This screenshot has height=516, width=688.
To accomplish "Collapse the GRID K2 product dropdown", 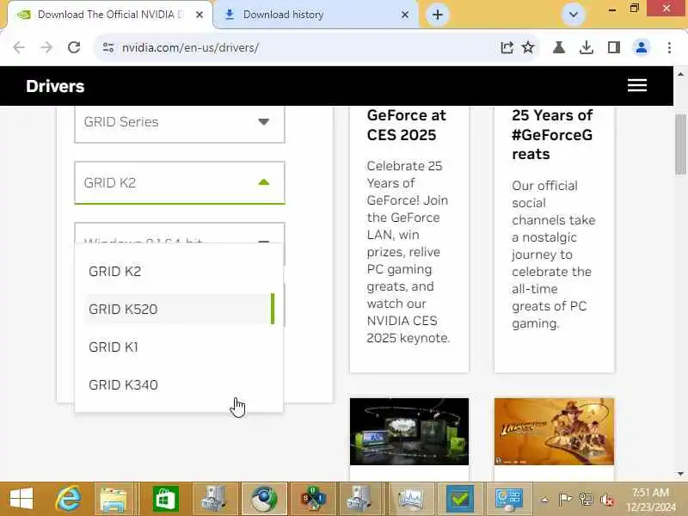I will 180,182.
